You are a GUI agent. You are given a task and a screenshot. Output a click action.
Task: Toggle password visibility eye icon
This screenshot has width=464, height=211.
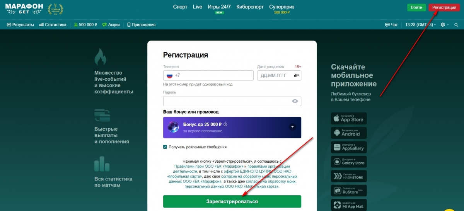[295, 101]
